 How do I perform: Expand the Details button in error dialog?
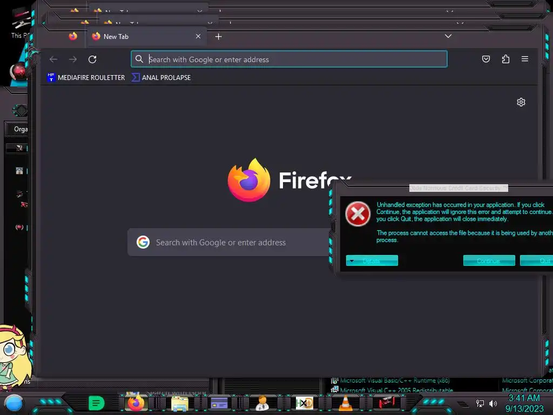pyautogui.click(x=372, y=260)
